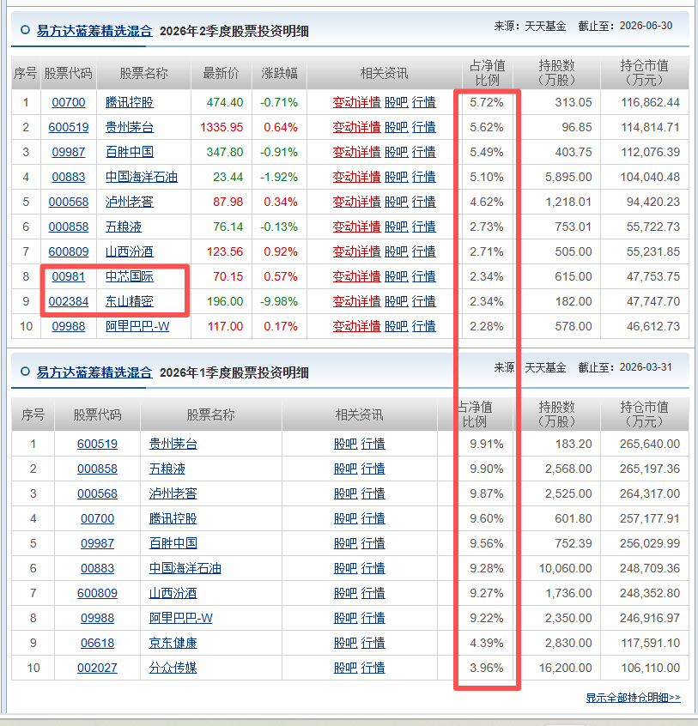Open the 京东健康 stock name link

pos(173,644)
